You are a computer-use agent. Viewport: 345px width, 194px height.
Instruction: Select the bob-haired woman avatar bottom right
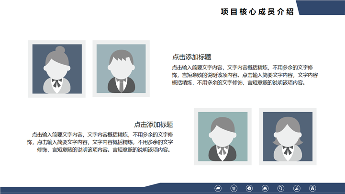pyautogui.click(x=288, y=137)
